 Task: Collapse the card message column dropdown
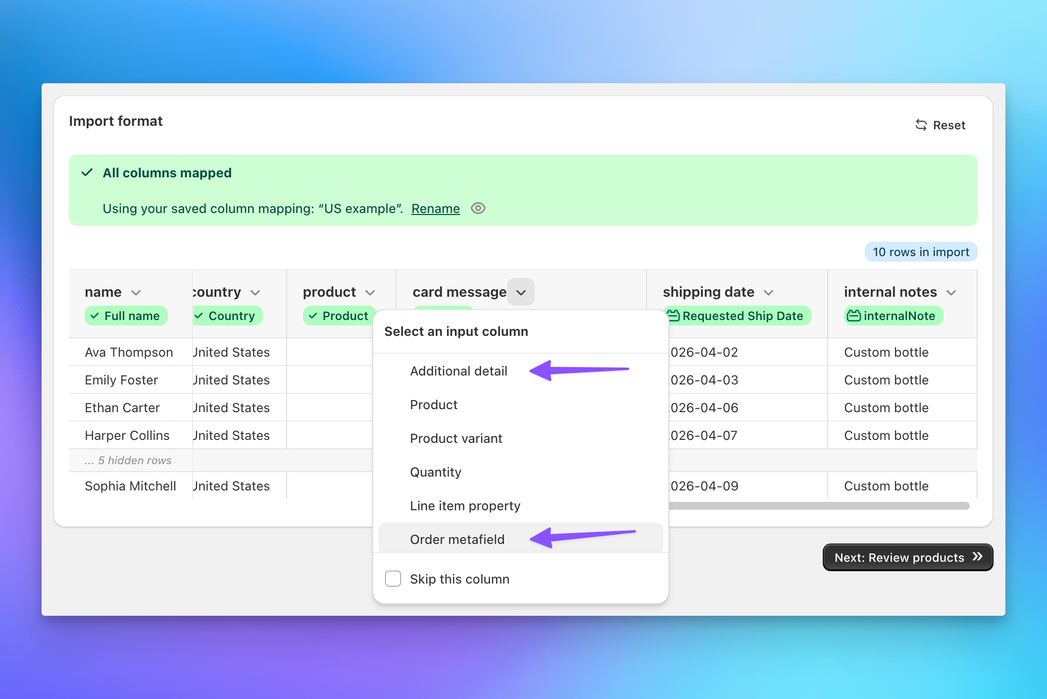tap(520, 292)
